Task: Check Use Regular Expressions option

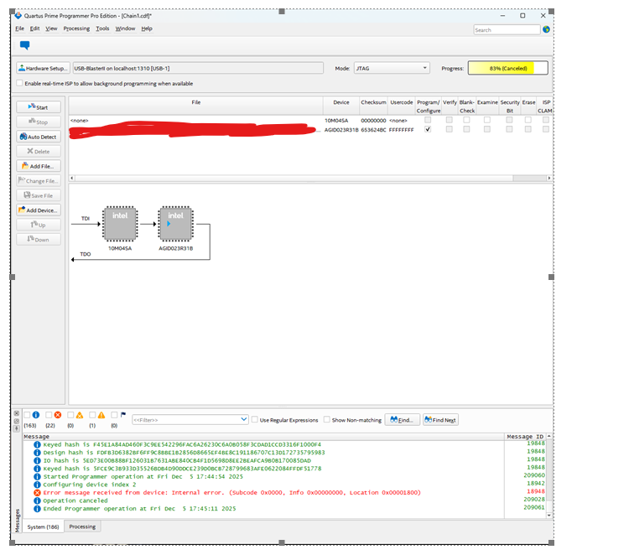Action: [x=255, y=419]
